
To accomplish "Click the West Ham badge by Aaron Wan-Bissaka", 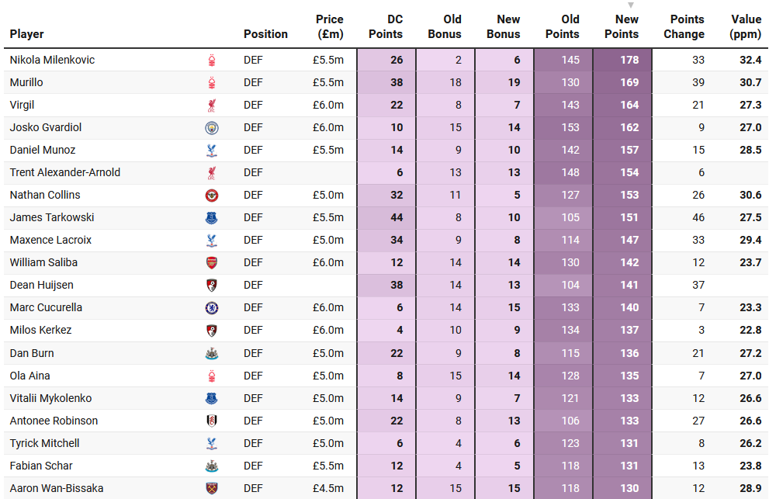I will pos(211,488).
